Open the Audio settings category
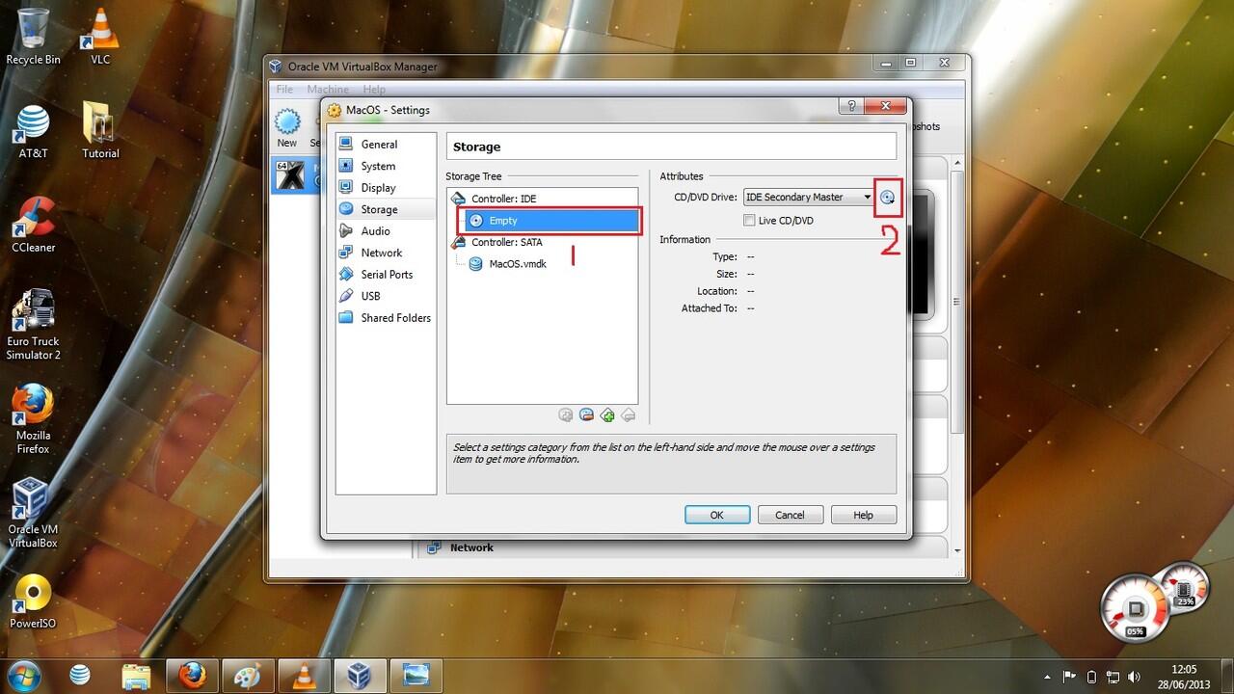This screenshot has width=1234, height=694. point(386,230)
